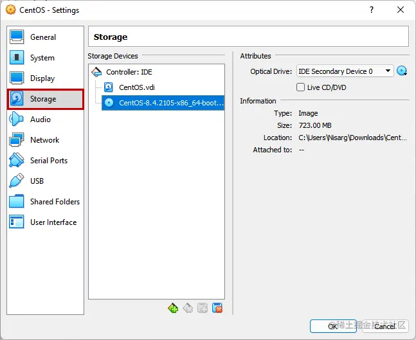Open the Optical Drive dropdown
This screenshot has height=340, width=416.
345,71
